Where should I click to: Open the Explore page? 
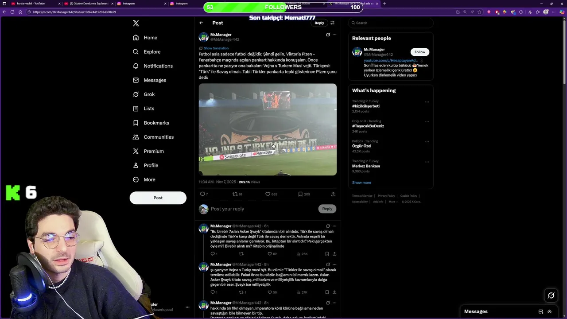(x=147, y=52)
